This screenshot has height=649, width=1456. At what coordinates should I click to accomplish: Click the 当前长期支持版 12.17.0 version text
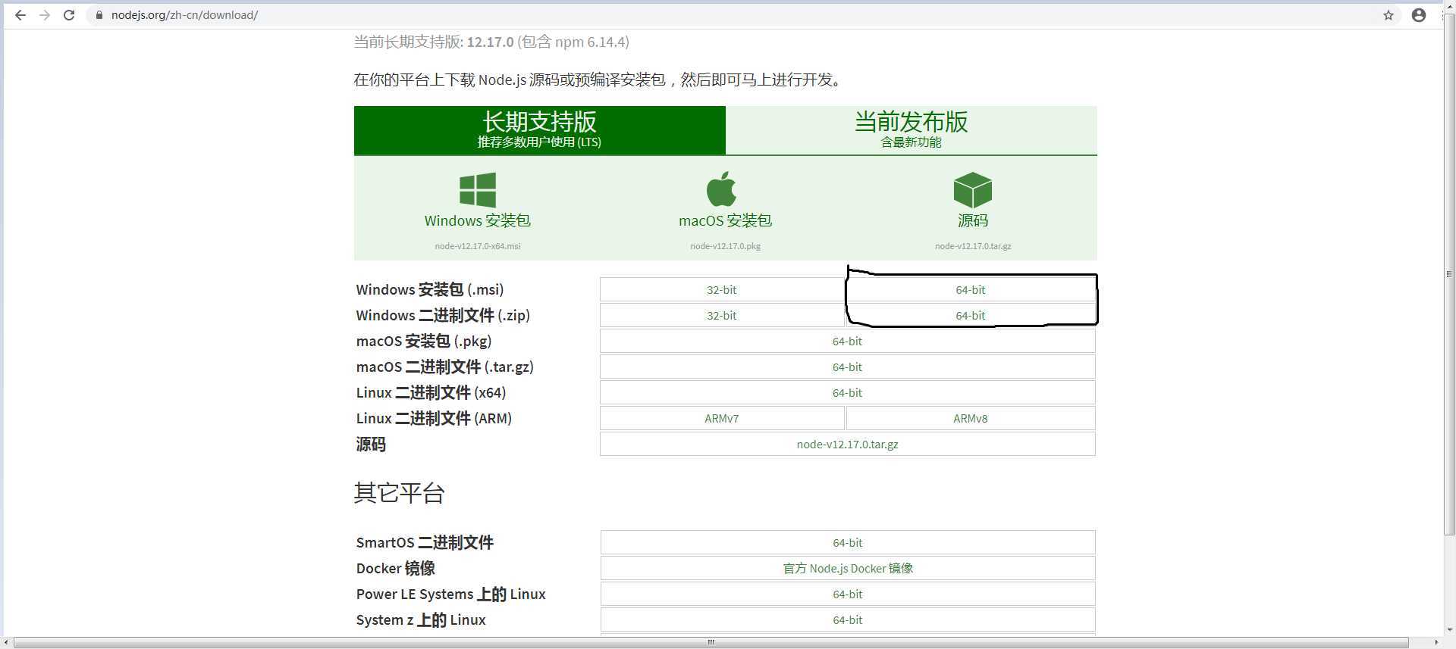491,42
